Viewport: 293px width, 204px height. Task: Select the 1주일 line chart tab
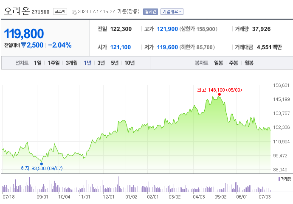tap(54, 63)
